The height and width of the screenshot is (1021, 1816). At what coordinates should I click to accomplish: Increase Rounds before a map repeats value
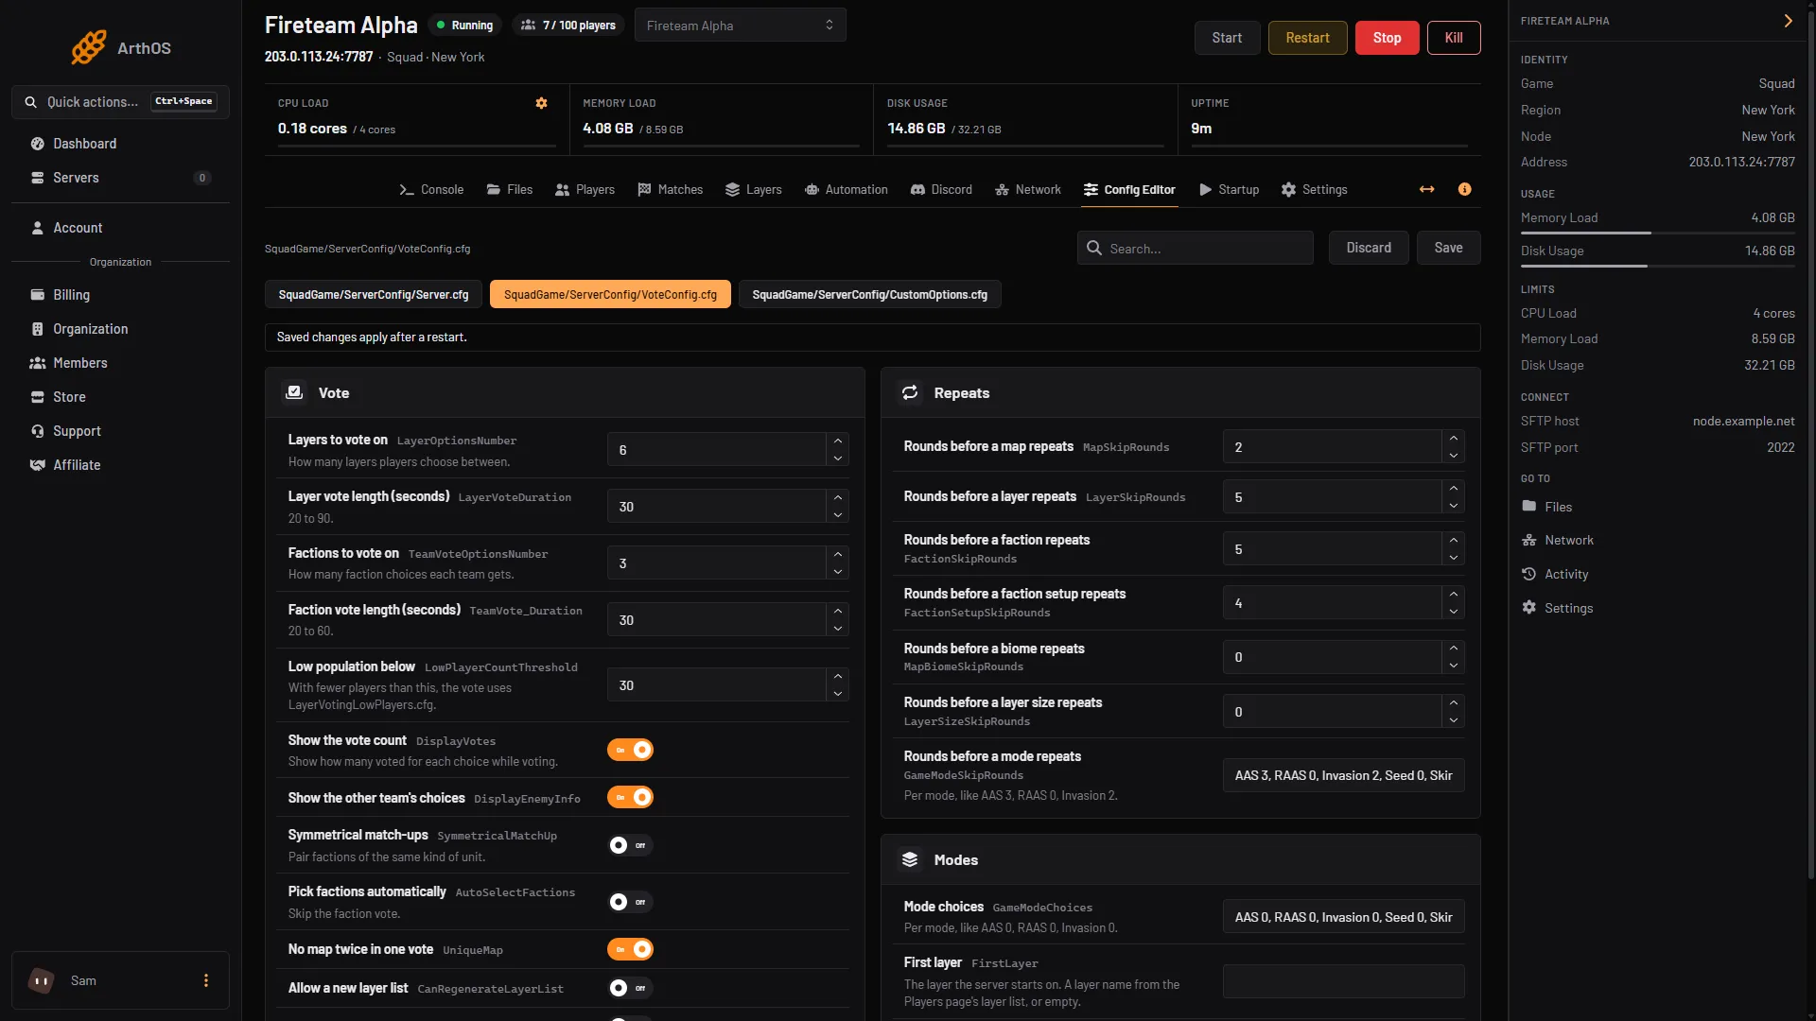[x=1453, y=438]
